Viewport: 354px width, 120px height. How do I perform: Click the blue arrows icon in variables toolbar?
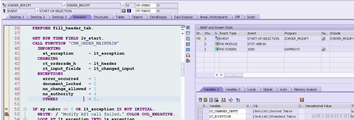(x=231, y=100)
